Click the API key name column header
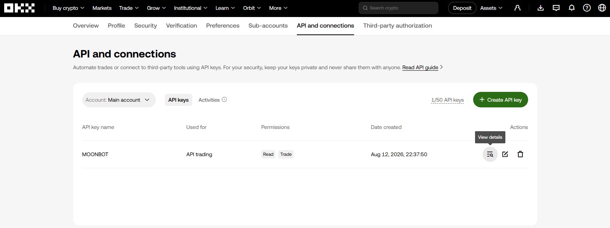 pos(98,127)
